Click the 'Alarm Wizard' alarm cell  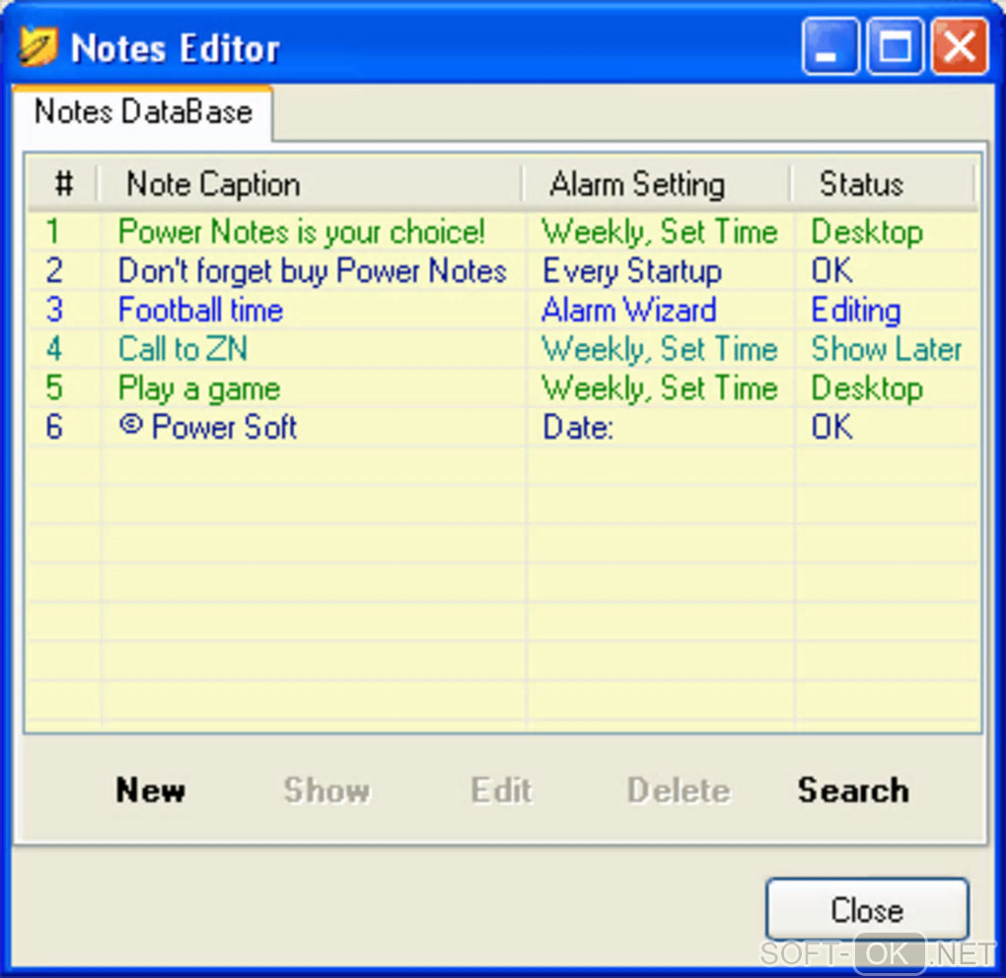629,310
